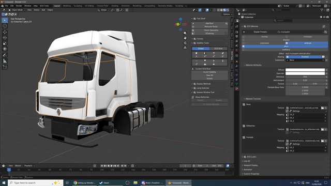The width and height of the screenshot is (331, 186).
Task: Expand the SCS Looks panel
Action: click(251, 157)
